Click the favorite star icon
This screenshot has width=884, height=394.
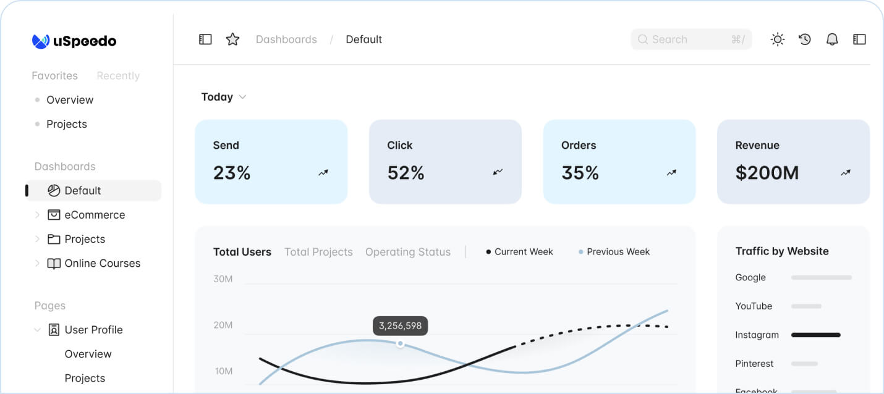tap(232, 40)
